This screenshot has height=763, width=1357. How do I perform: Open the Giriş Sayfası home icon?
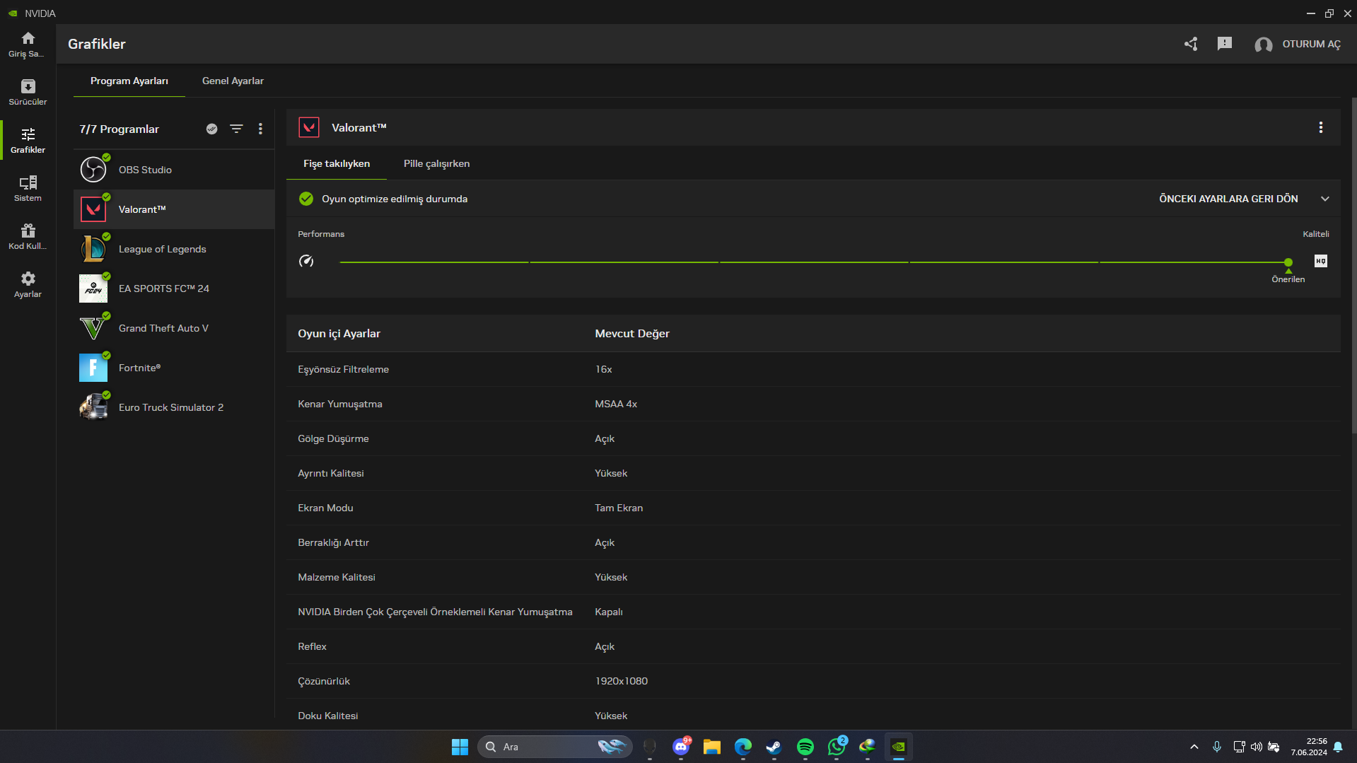click(28, 44)
